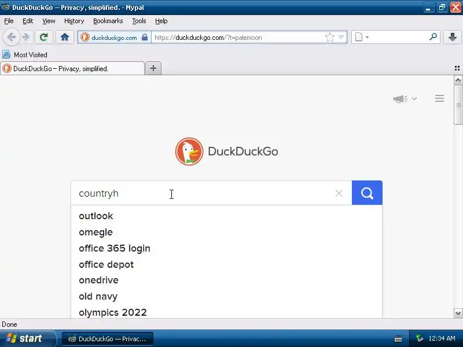Click the DuckDuckGo duck logo
Screen dimensions: 463x347
coord(189,152)
